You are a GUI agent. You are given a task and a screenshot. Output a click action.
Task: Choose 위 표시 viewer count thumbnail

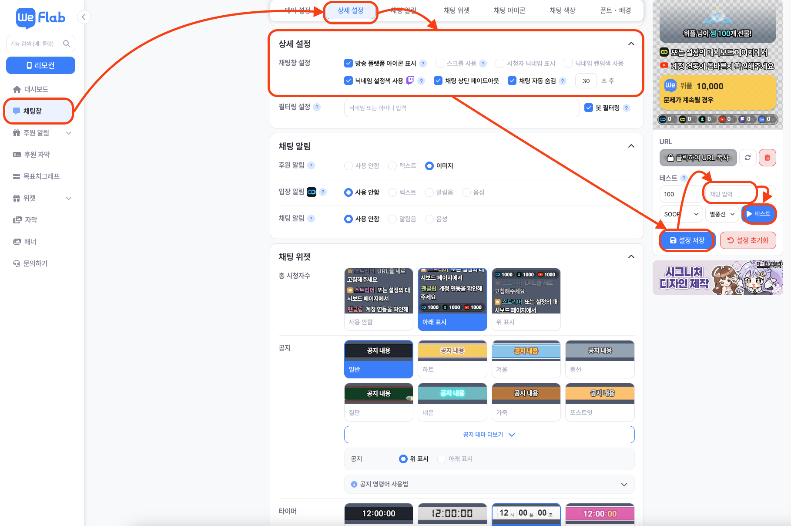[x=526, y=300]
